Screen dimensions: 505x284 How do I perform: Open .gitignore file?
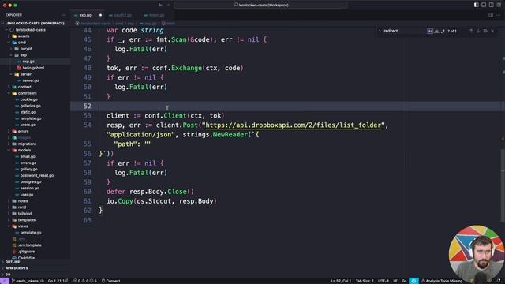point(35,252)
